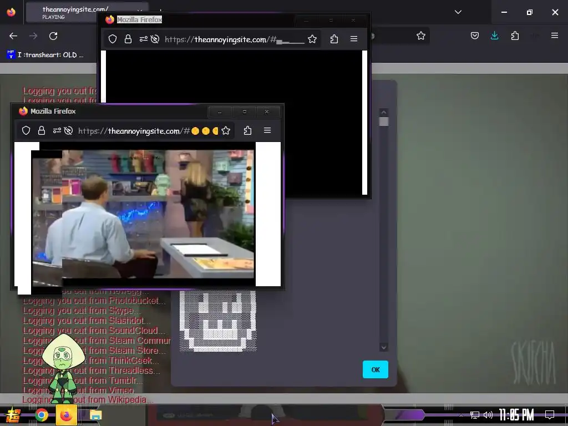Click the back arrow in main Firefox window
Viewport: 568px width, 426px height.
(x=13, y=36)
